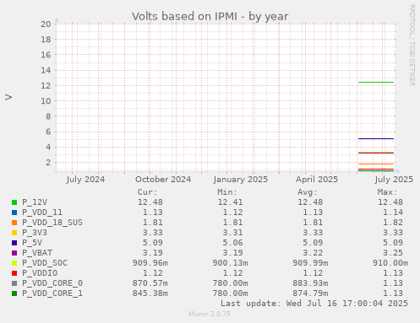Click the green P_12V line on the graph
Viewport: 420px width, 323px height.
point(376,83)
